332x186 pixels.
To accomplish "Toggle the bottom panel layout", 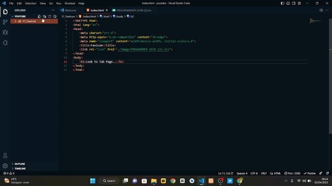I will [288, 3].
